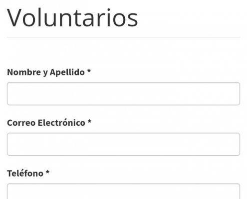Focus the Nombre y Apellido text field
The width and height of the screenshot is (247, 199).
123,94
